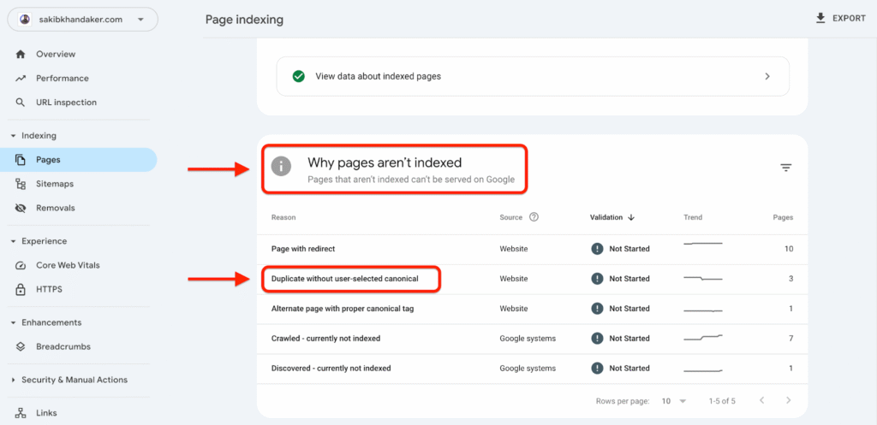Open the HTTPS lock report

coord(48,289)
